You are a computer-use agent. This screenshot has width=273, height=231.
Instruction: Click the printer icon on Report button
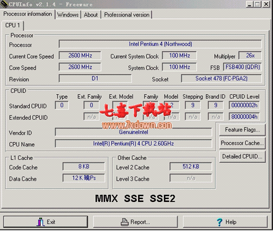pos(124,222)
